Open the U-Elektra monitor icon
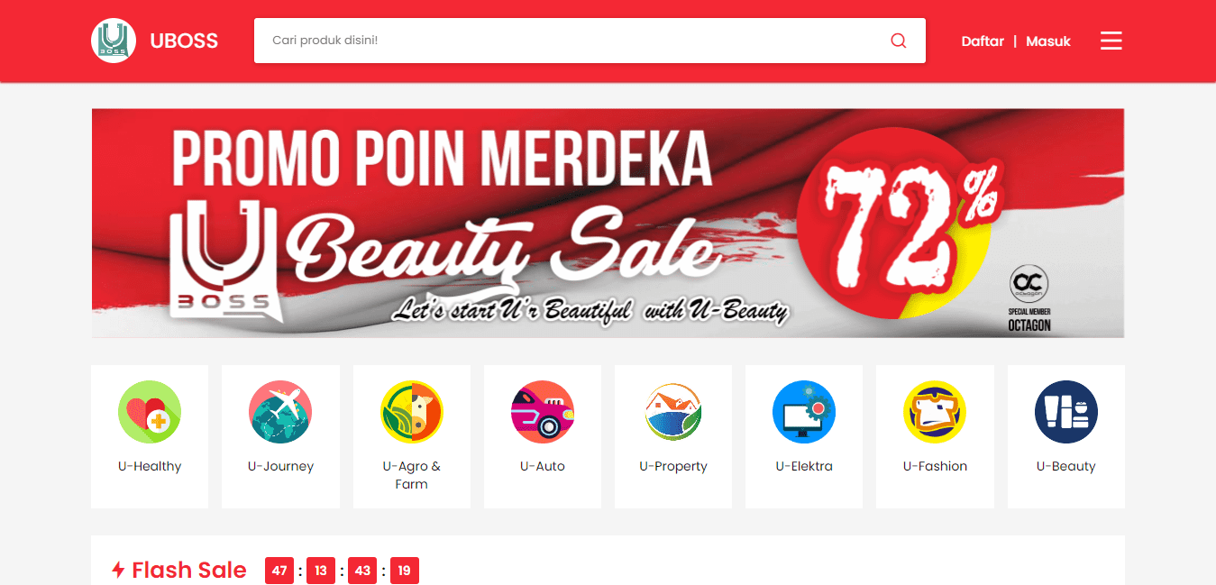 click(804, 412)
